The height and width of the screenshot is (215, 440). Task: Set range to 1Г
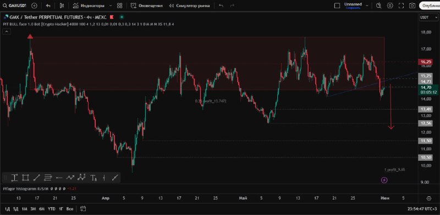pos(61,209)
